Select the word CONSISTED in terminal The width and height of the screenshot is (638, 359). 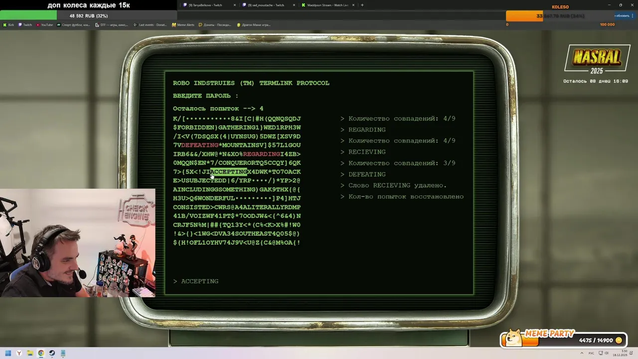[x=191, y=207]
